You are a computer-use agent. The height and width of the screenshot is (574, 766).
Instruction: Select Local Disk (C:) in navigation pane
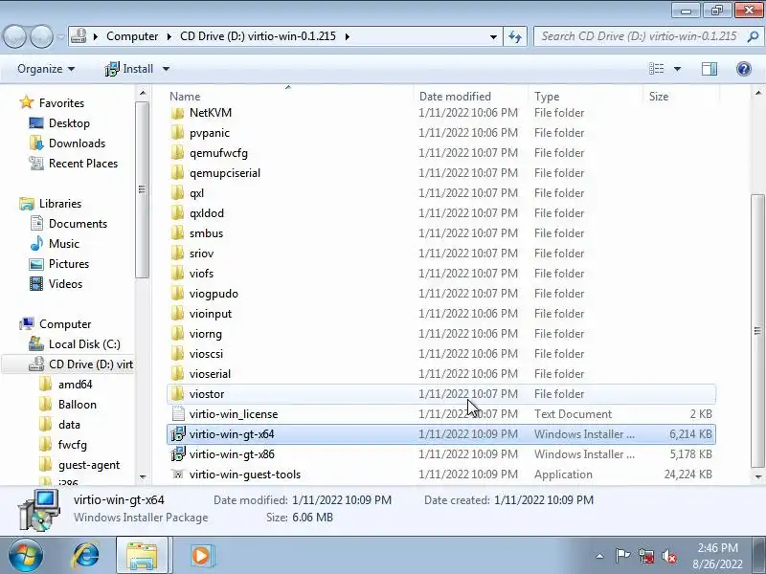tap(84, 344)
